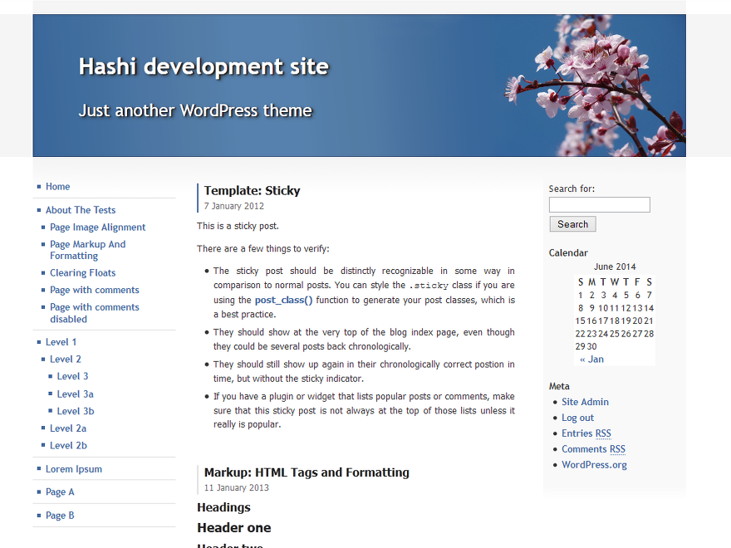The height and width of the screenshot is (548, 731).
Task: Go to the previous month via « Jan
Action: click(x=591, y=359)
